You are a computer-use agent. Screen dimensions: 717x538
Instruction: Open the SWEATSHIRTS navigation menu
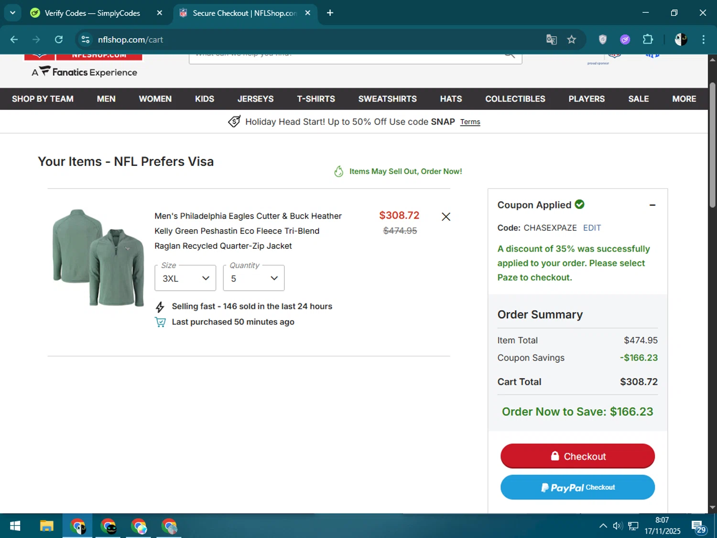388,99
